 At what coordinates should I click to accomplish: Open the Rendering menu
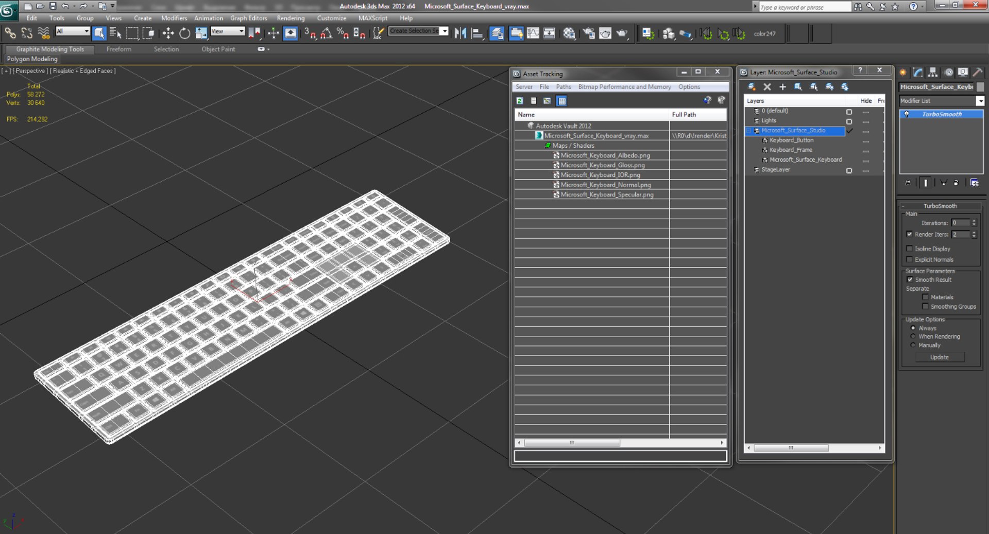[291, 18]
